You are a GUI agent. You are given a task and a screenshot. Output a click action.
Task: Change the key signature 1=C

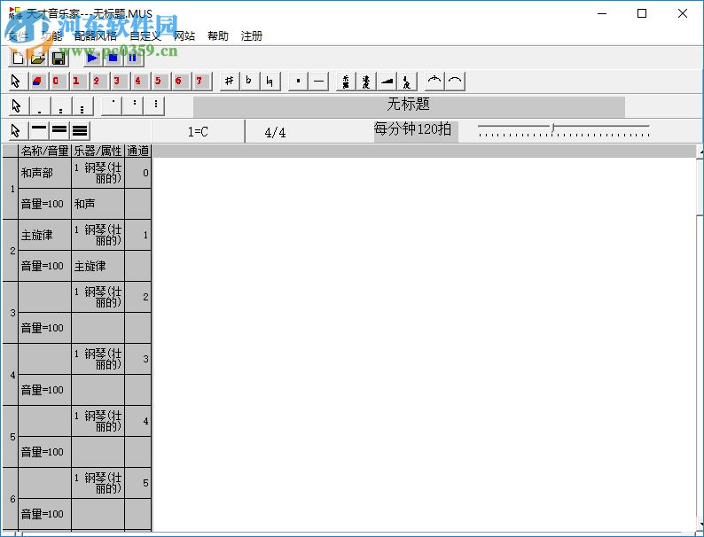click(x=198, y=132)
